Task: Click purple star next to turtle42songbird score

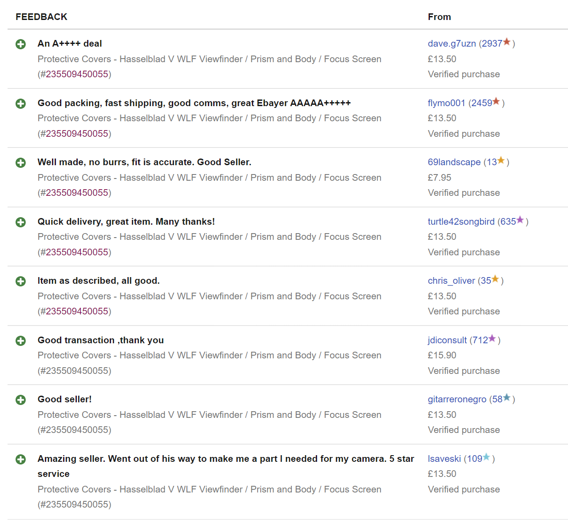Action: [520, 220]
